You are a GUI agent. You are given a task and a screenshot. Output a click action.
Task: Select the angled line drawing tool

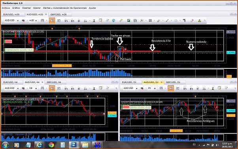[159, 21]
